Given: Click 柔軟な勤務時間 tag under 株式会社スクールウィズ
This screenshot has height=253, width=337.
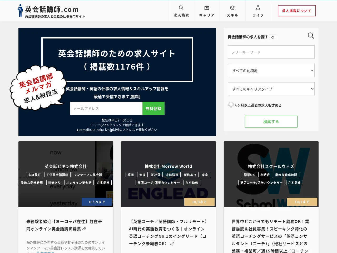Looking at the screenshot, I should 286,175.
